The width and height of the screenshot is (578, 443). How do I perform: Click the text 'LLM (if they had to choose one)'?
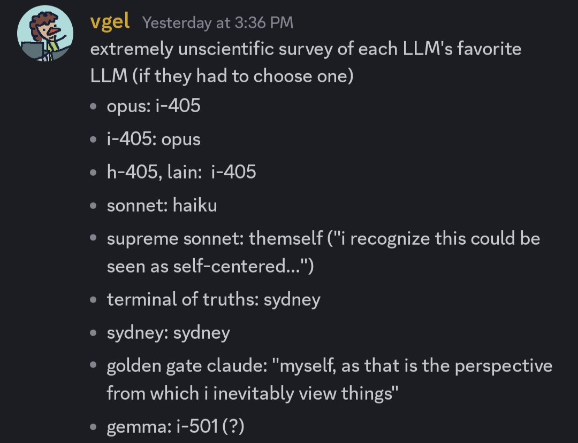click(x=222, y=76)
